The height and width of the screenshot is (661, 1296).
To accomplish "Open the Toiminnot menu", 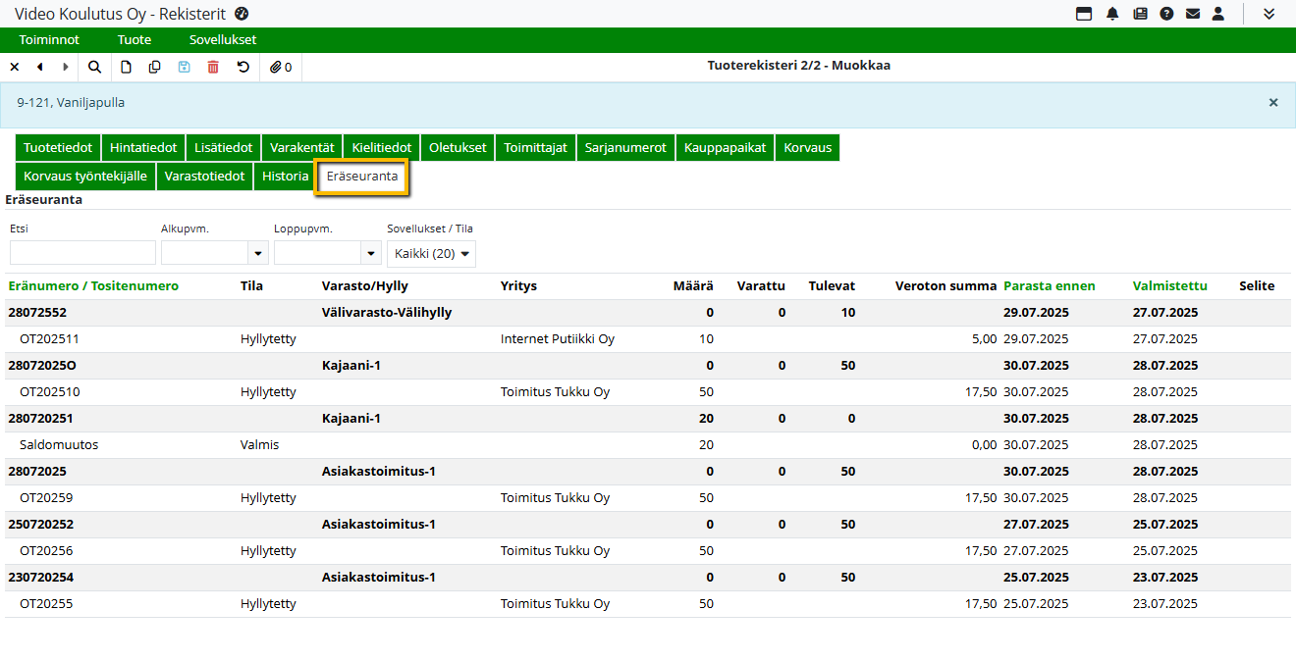I will click(x=49, y=40).
